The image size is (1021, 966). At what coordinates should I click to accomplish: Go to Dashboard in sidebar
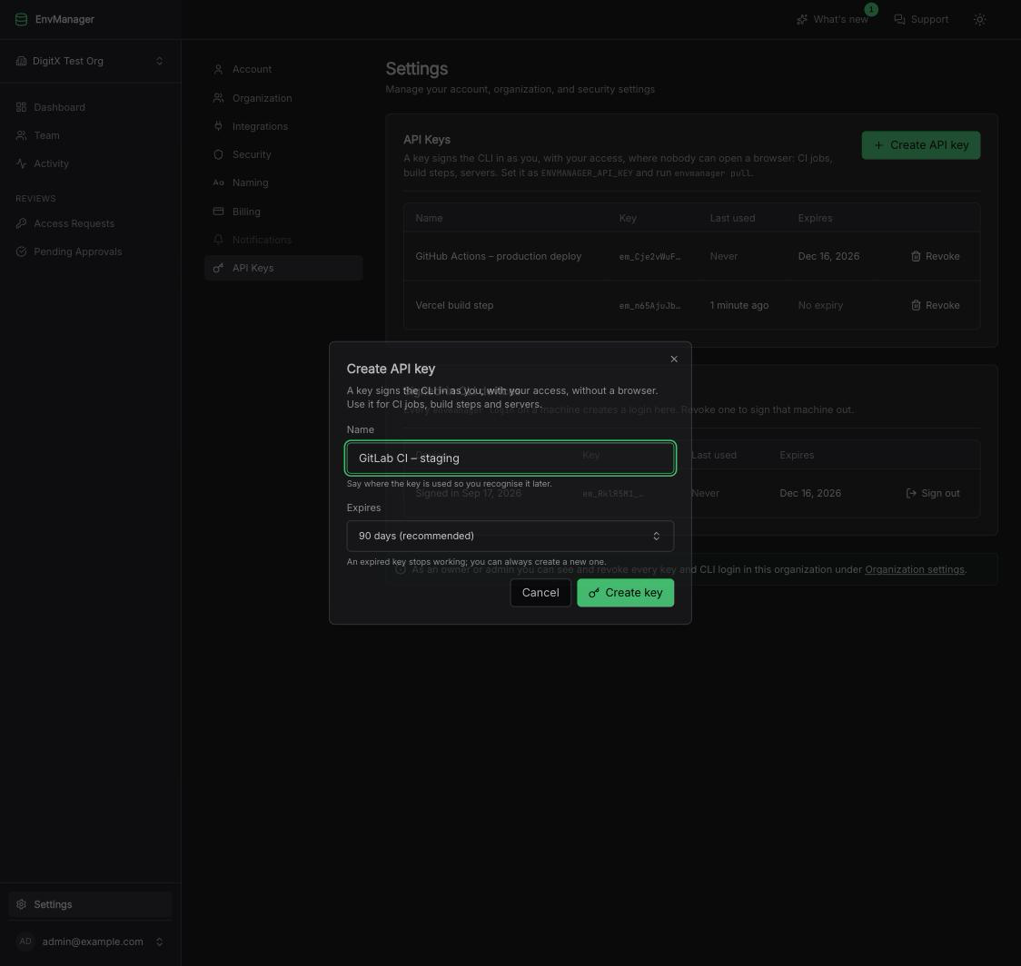click(x=90, y=107)
